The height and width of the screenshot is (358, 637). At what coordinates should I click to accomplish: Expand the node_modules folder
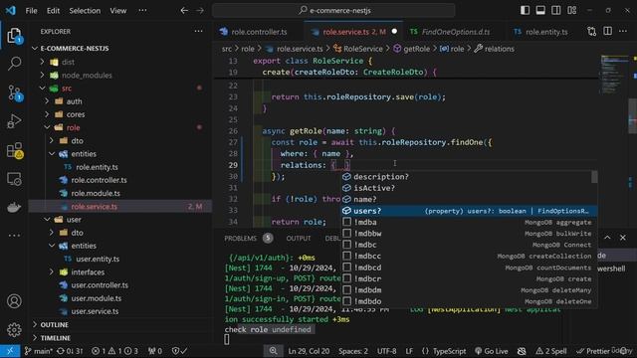pos(42,76)
